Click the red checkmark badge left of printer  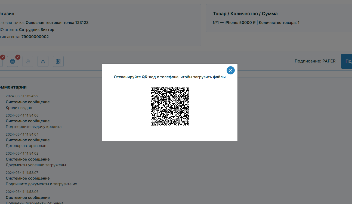click(2, 57)
